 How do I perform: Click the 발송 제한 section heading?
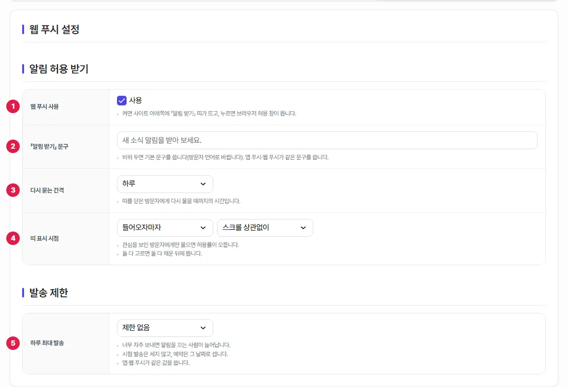[x=49, y=293]
